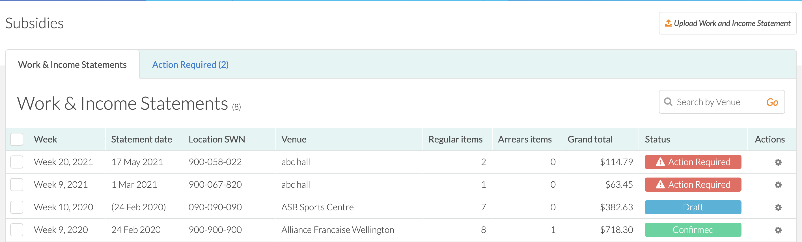
Task: Select the Week 10, 2020 row checkbox
Action: (x=17, y=207)
